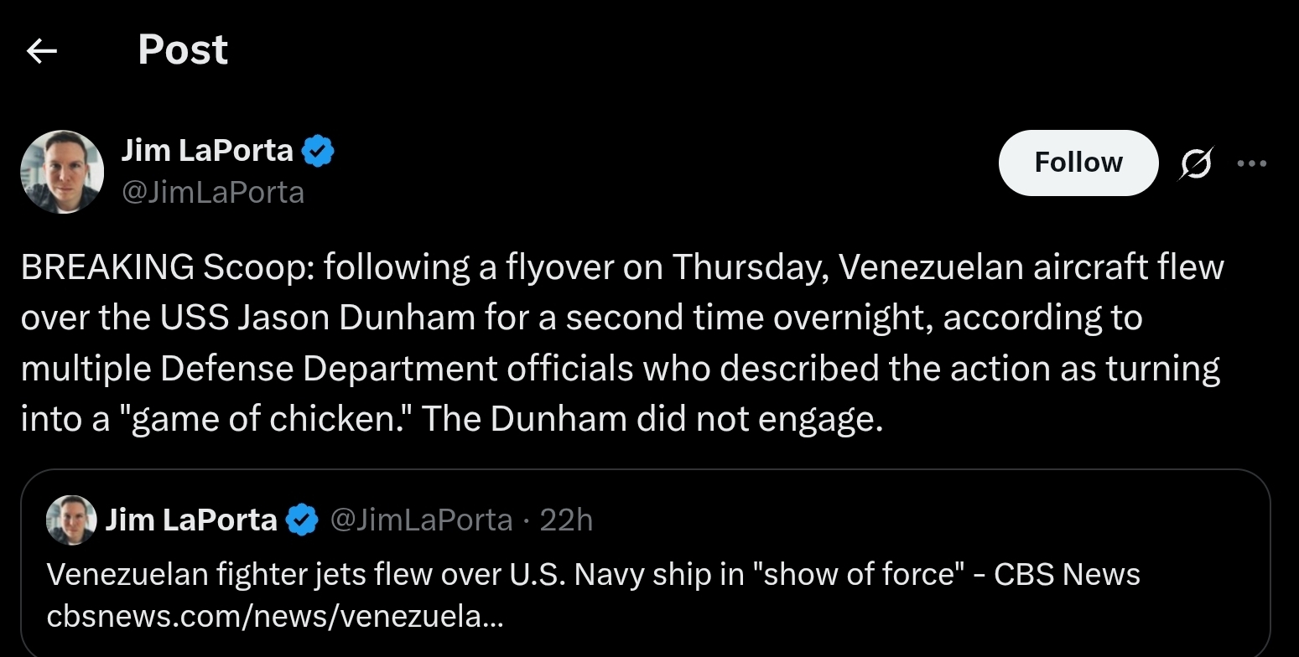This screenshot has height=657, width=1299.
Task: Click the "Post" page heading
Action: point(182,50)
